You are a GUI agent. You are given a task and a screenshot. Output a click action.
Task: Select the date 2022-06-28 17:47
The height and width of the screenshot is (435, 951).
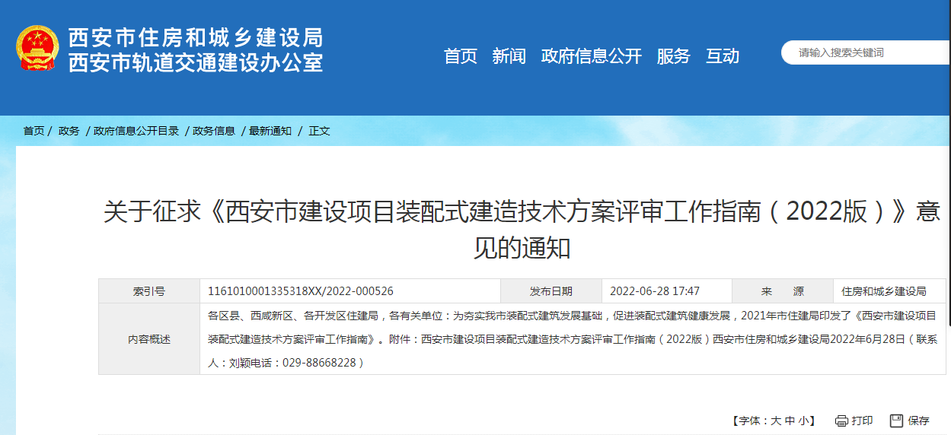(655, 291)
